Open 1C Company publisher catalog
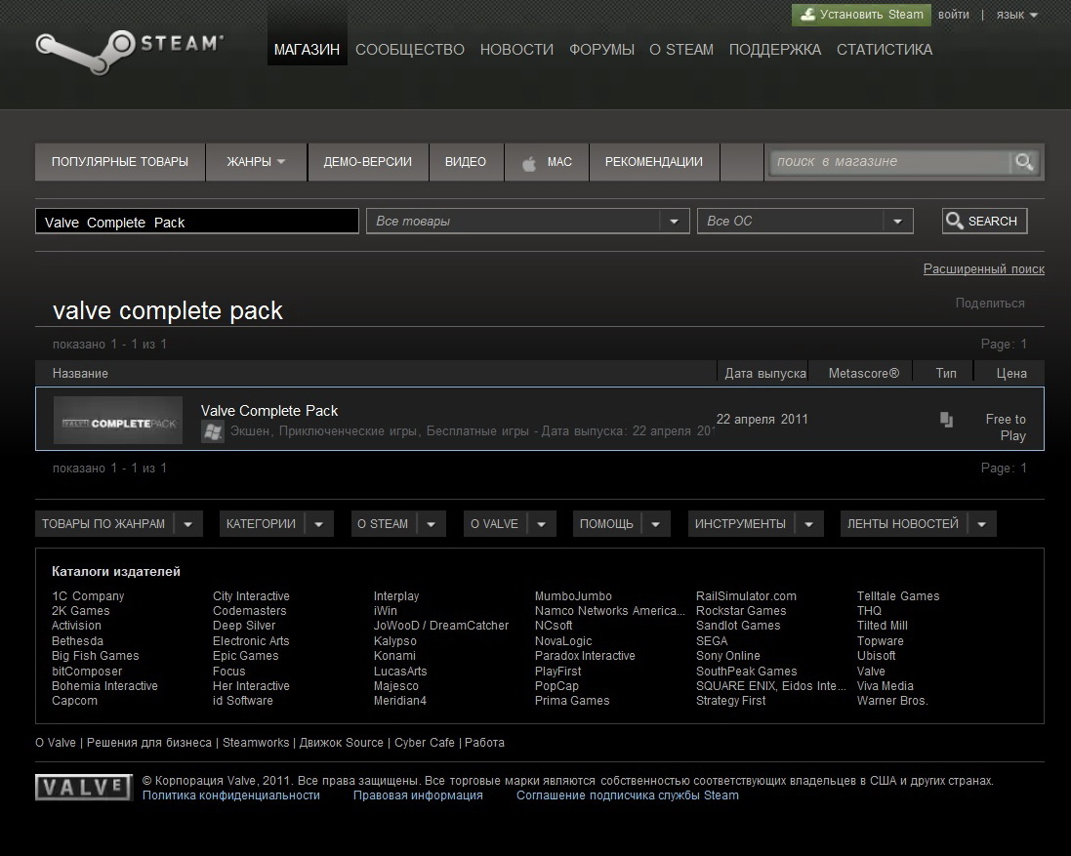 click(x=88, y=596)
